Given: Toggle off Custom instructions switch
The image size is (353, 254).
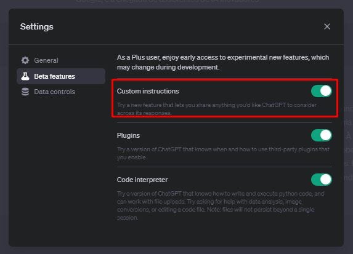Looking at the screenshot, I should pos(321,91).
